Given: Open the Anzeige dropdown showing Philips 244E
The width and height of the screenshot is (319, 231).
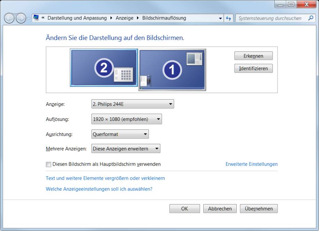Looking at the screenshot, I should pos(132,104).
